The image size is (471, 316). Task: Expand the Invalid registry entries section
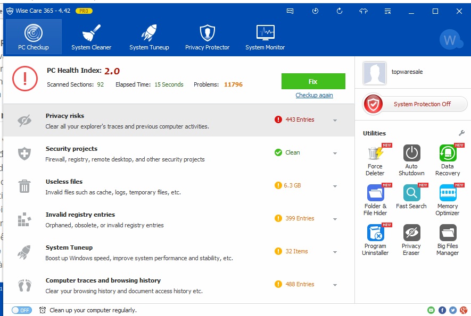click(x=335, y=219)
